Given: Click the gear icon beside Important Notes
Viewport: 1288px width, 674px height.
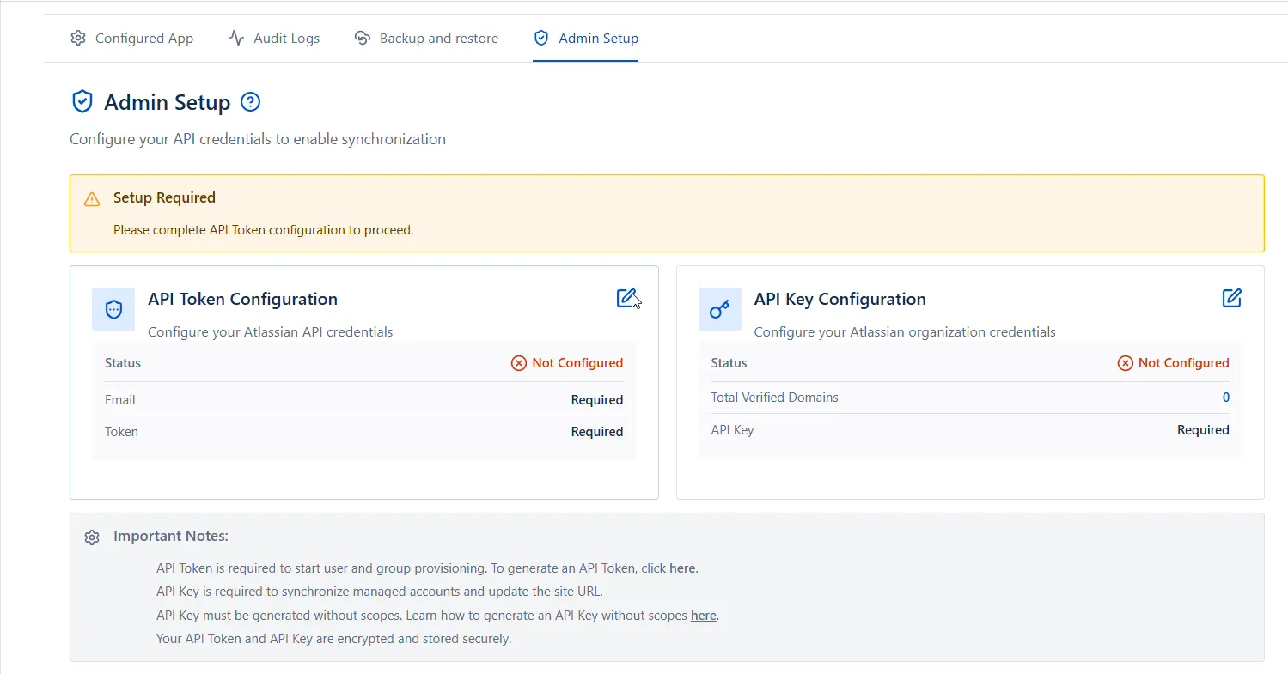Looking at the screenshot, I should point(92,537).
